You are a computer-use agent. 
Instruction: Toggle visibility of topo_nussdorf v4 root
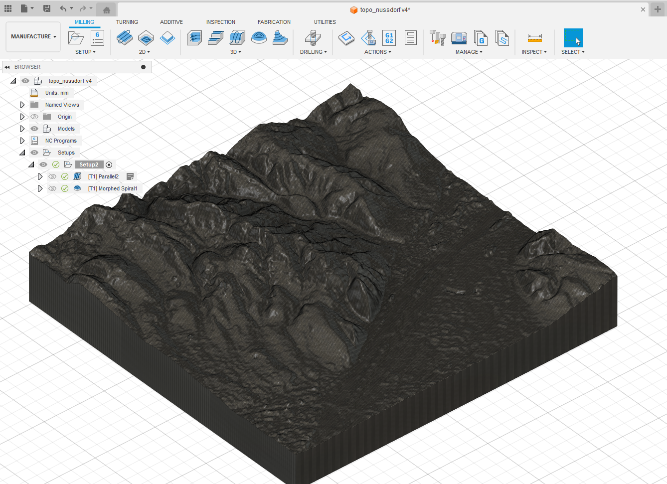coord(25,81)
